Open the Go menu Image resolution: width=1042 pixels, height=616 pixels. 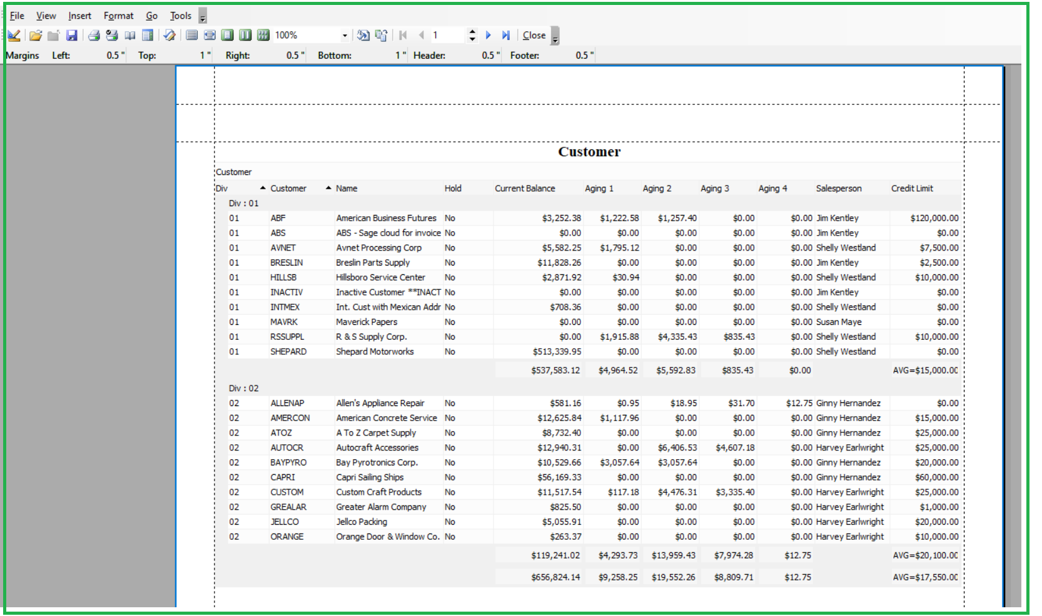(x=151, y=15)
